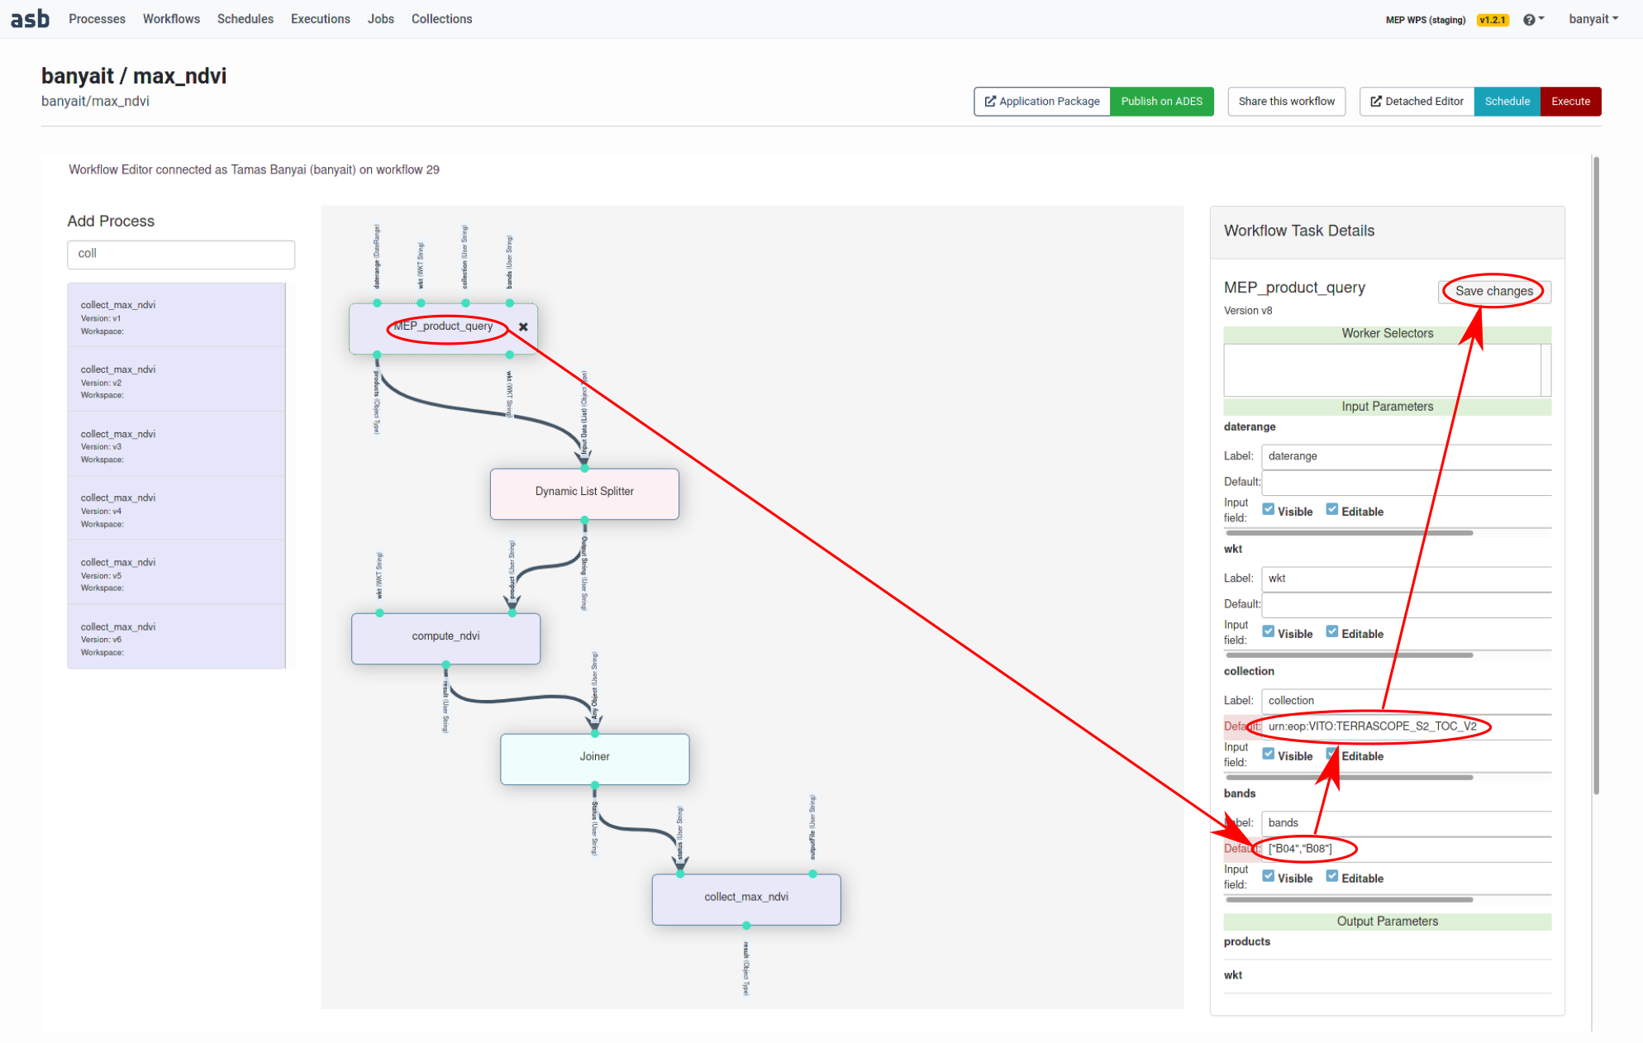
Task: Open the banyait user dropdown
Action: [1593, 19]
